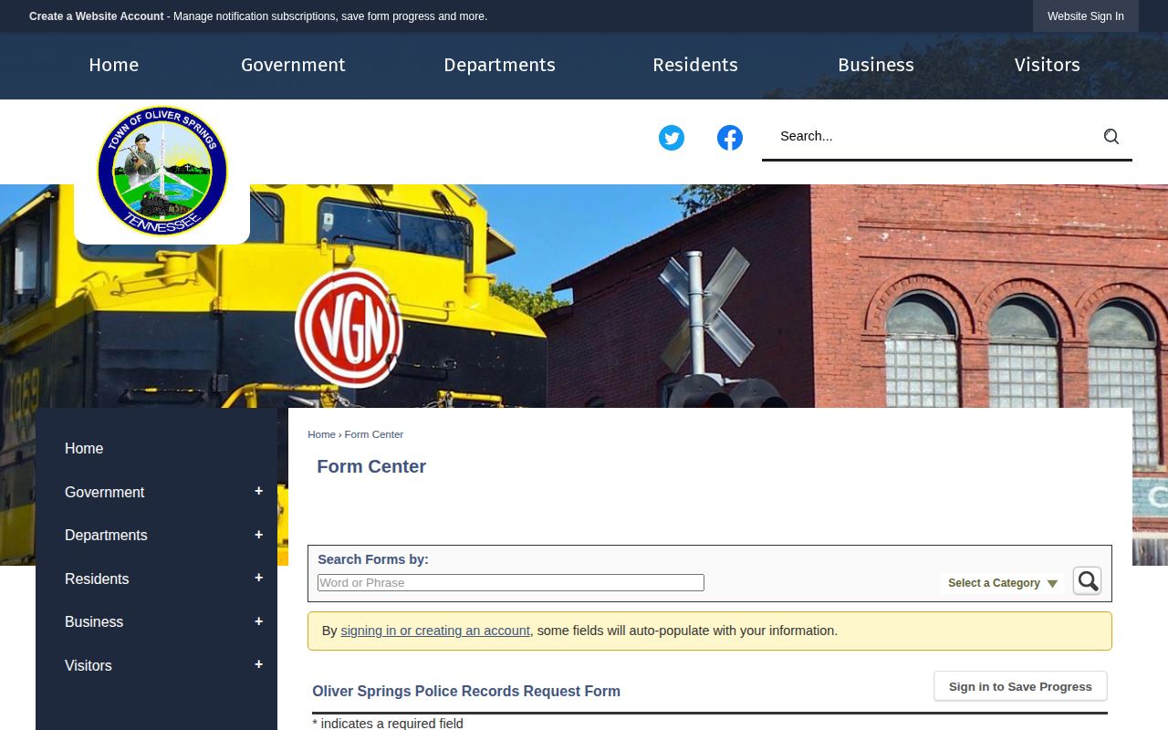Open the Departments sidebar link

coord(106,535)
